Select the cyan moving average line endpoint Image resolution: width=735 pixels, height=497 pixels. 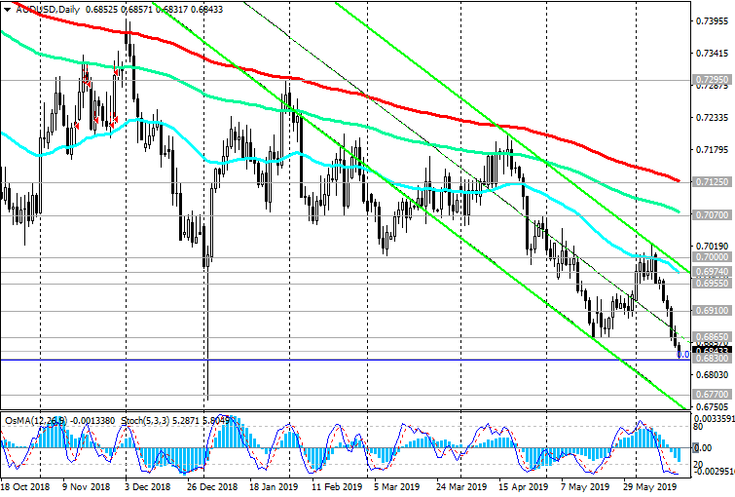pyautogui.click(x=678, y=272)
